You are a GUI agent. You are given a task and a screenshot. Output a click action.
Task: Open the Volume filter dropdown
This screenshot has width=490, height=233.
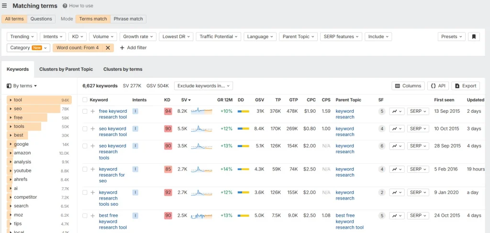(103, 36)
